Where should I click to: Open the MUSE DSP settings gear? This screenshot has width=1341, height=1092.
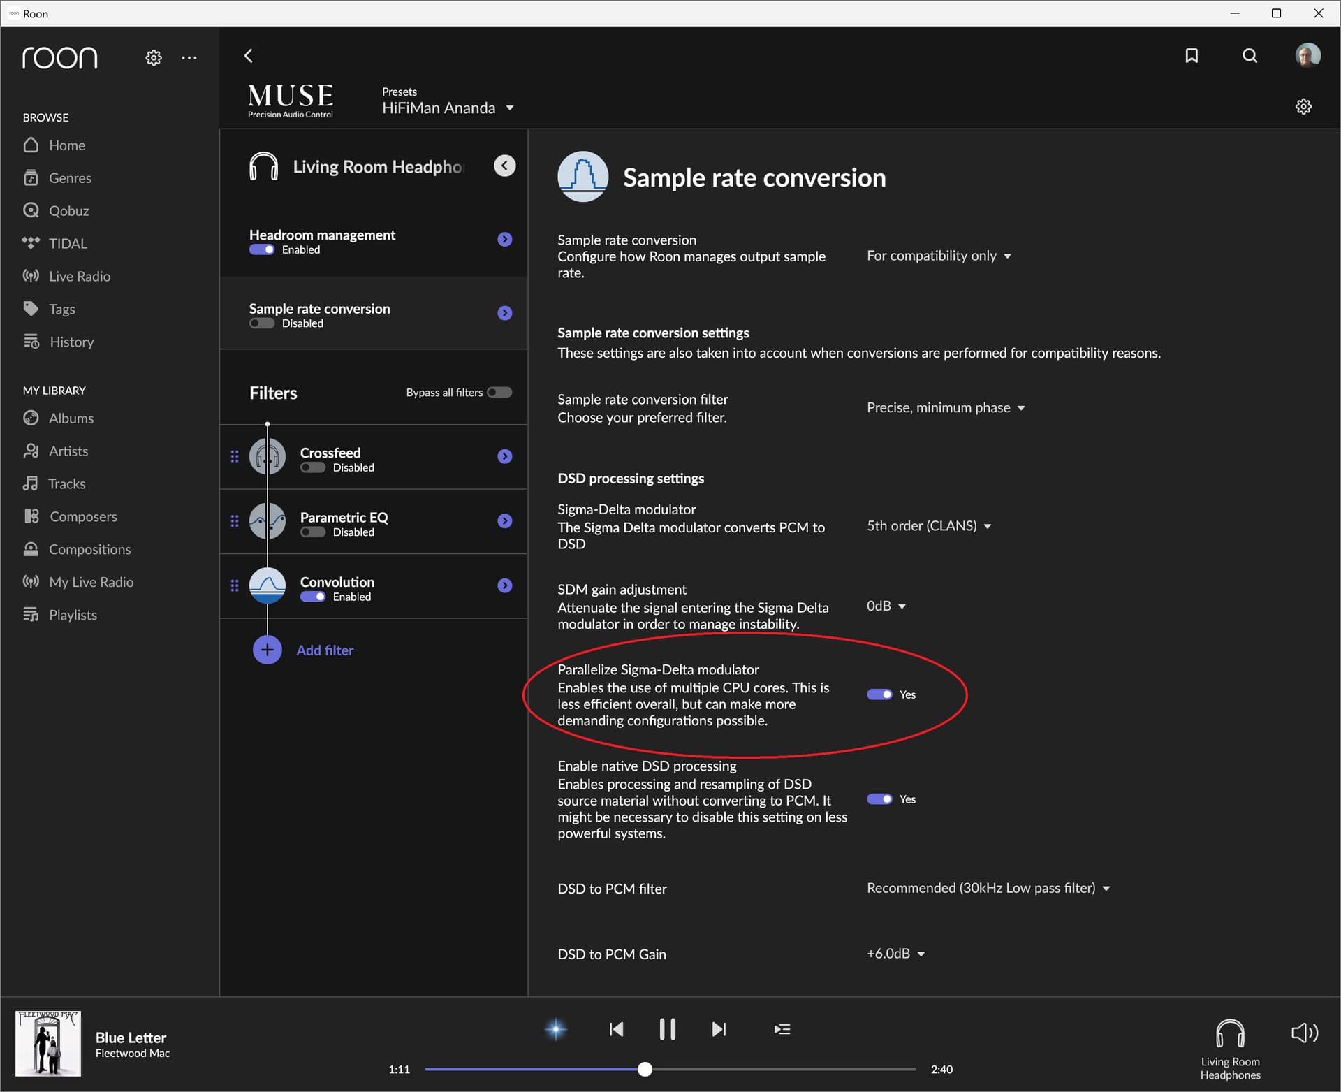1303,106
